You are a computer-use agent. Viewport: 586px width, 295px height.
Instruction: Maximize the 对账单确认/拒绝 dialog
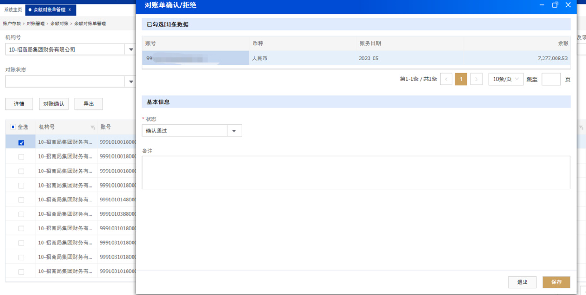555,5
